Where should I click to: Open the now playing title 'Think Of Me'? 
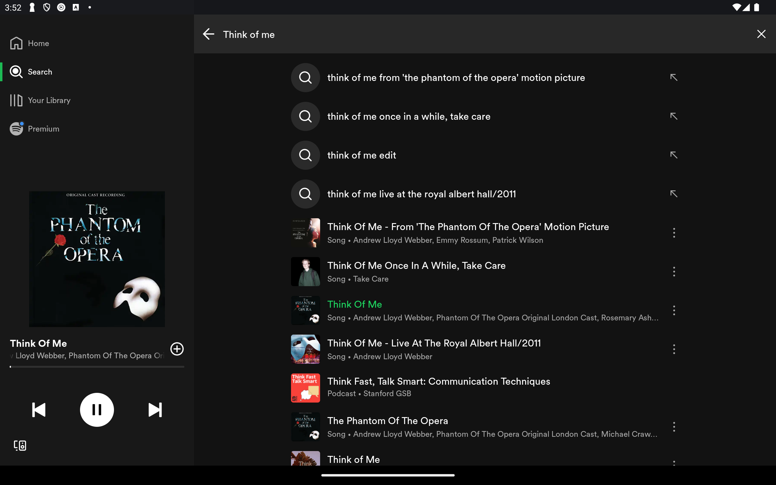(x=38, y=343)
